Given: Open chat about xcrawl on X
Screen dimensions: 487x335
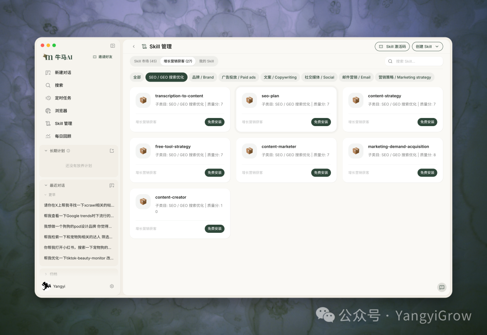Looking at the screenshot, I should (79, 205).
